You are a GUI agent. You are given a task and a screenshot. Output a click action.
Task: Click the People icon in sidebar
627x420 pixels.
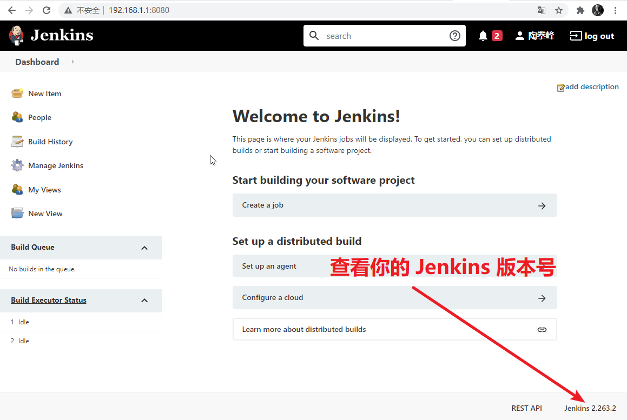click(17, 117)
